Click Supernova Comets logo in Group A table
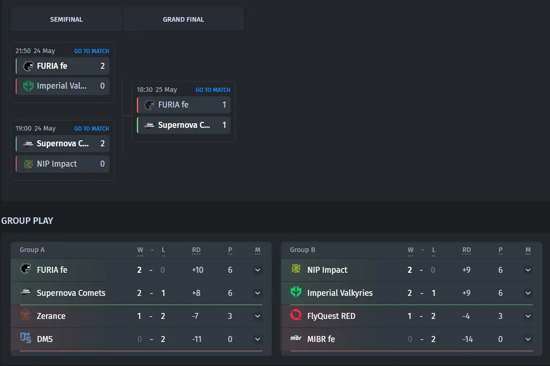Screen dimensions: 550x366 [25, 292]
